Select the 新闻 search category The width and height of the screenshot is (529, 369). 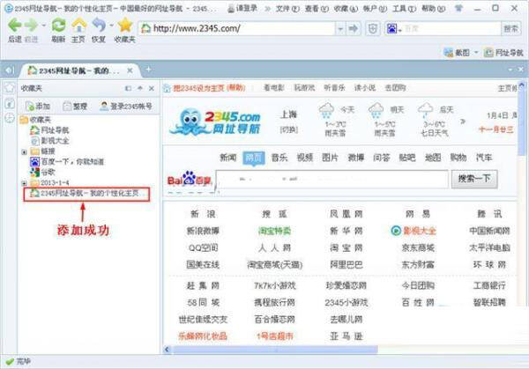coord(228,158)
